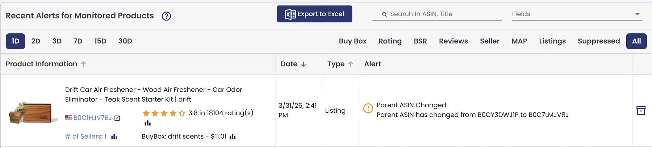Open the seller count chart icon
The width and height of the screenshot is (652, 148).
(x=114, y=137)
